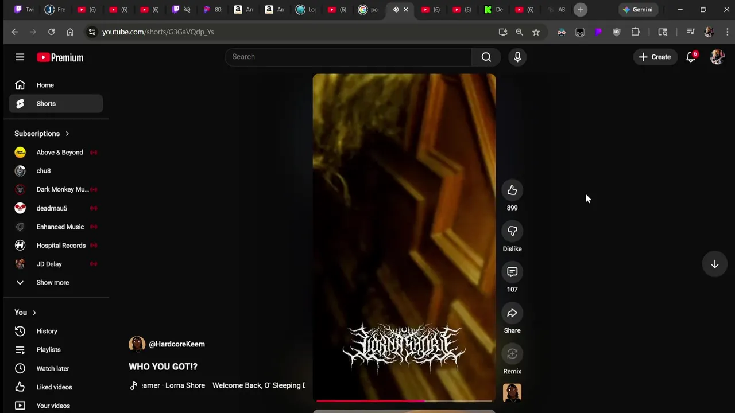Go to the next Short with down arrow
The image size is (735, 413).
pyautogui.click(x=715, y=264)
